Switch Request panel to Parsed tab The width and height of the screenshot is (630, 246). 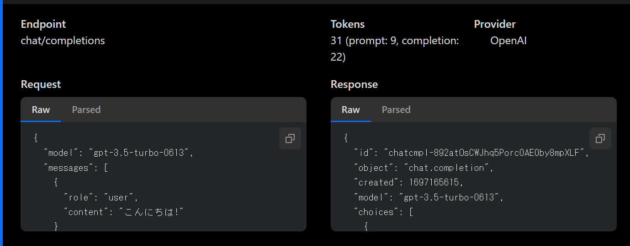(x=86, y=110)
